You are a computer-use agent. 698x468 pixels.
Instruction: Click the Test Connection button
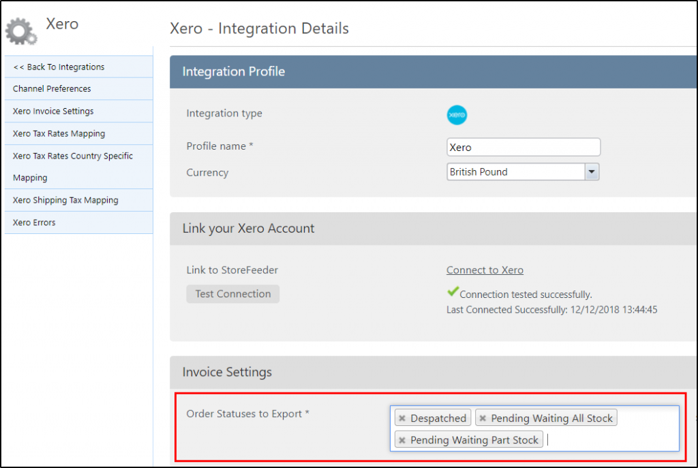233,294
